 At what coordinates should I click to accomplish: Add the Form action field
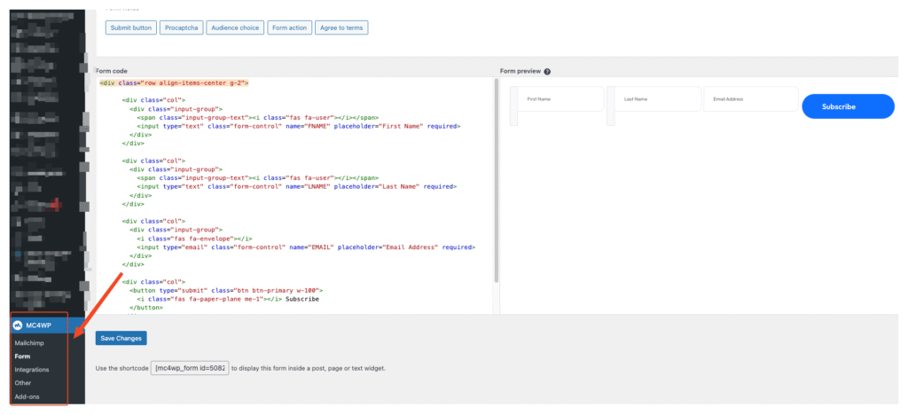[289, 27]
